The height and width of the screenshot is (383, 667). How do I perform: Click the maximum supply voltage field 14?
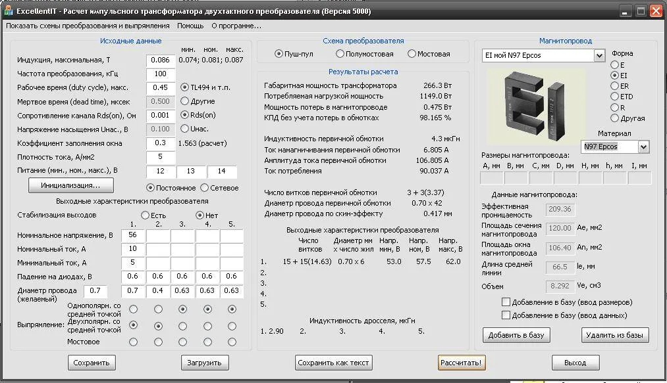tap(222, 171)
